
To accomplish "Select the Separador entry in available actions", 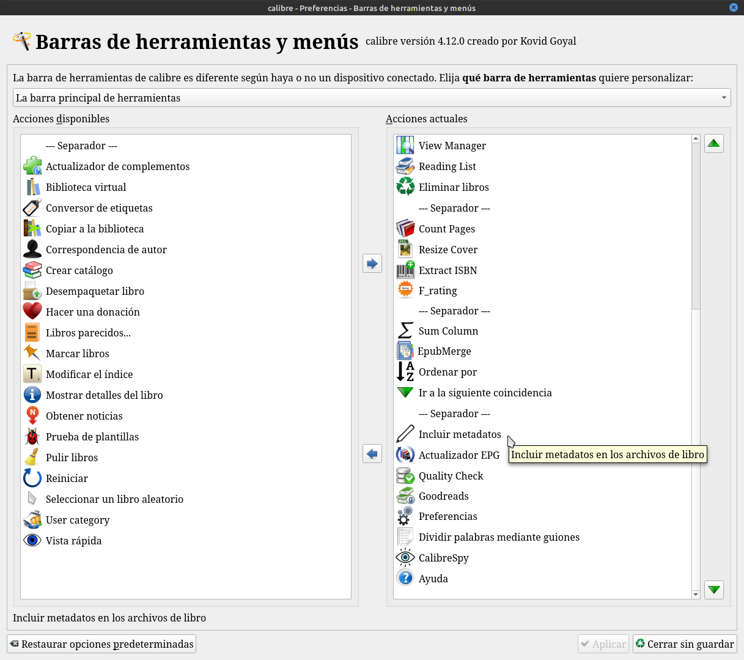I will pyautogui.click(x=186, y=146).
